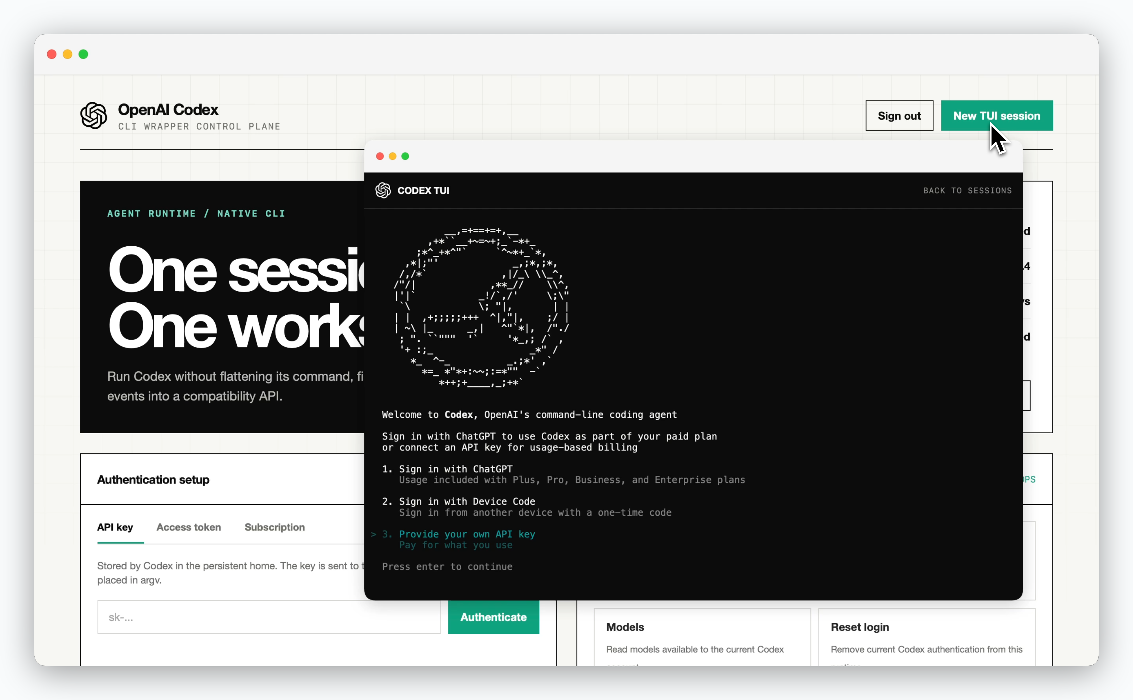
Task: Click the Authenticate button
Action: 494,617
